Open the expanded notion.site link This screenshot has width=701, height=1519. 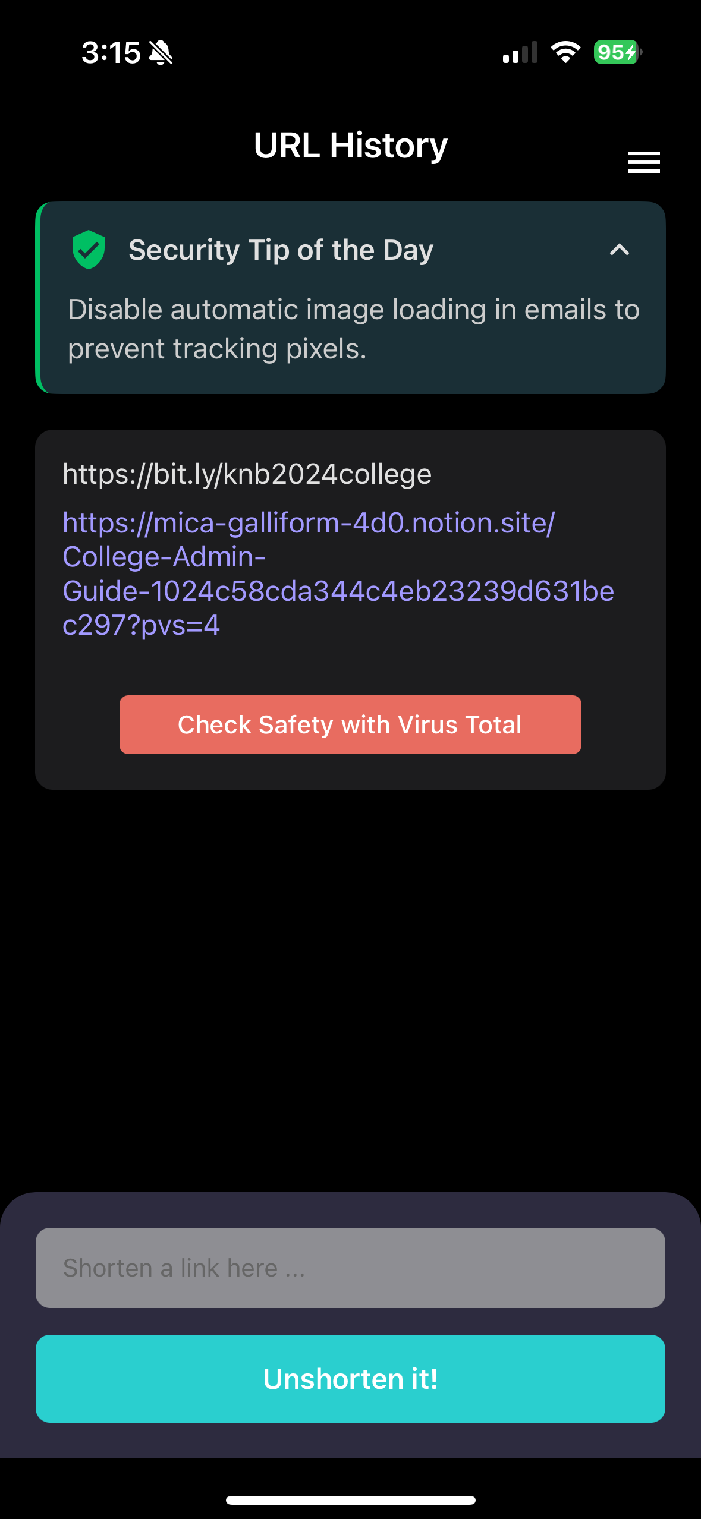click(x=338, y=574)
